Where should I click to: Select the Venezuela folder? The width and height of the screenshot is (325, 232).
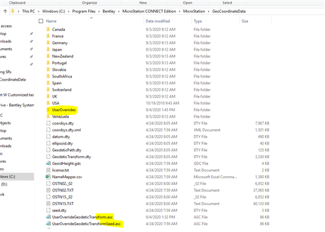(x=61, y=116)
